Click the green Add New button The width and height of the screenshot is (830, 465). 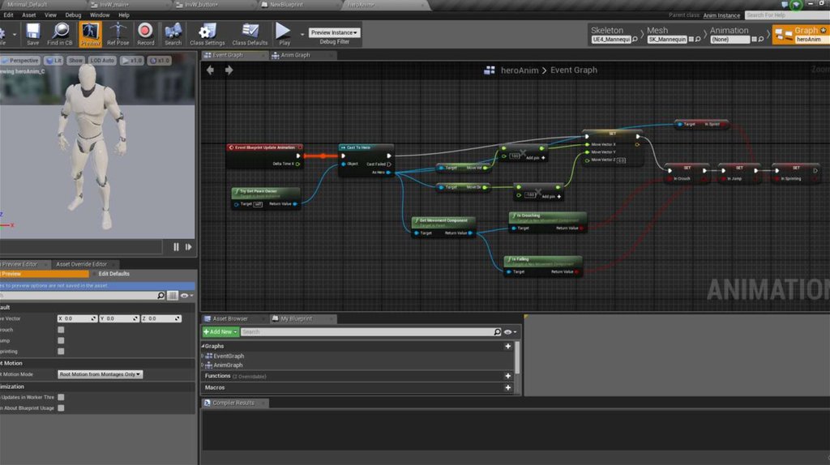pos(220,332)
